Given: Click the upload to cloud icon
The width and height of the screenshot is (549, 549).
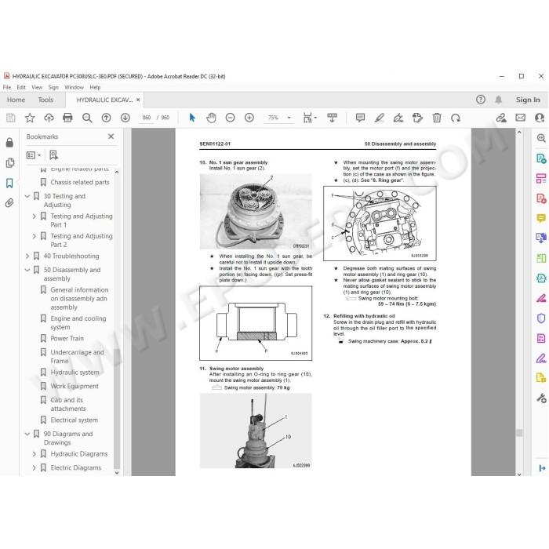Looking at the screenshot, I should [49, 118].
